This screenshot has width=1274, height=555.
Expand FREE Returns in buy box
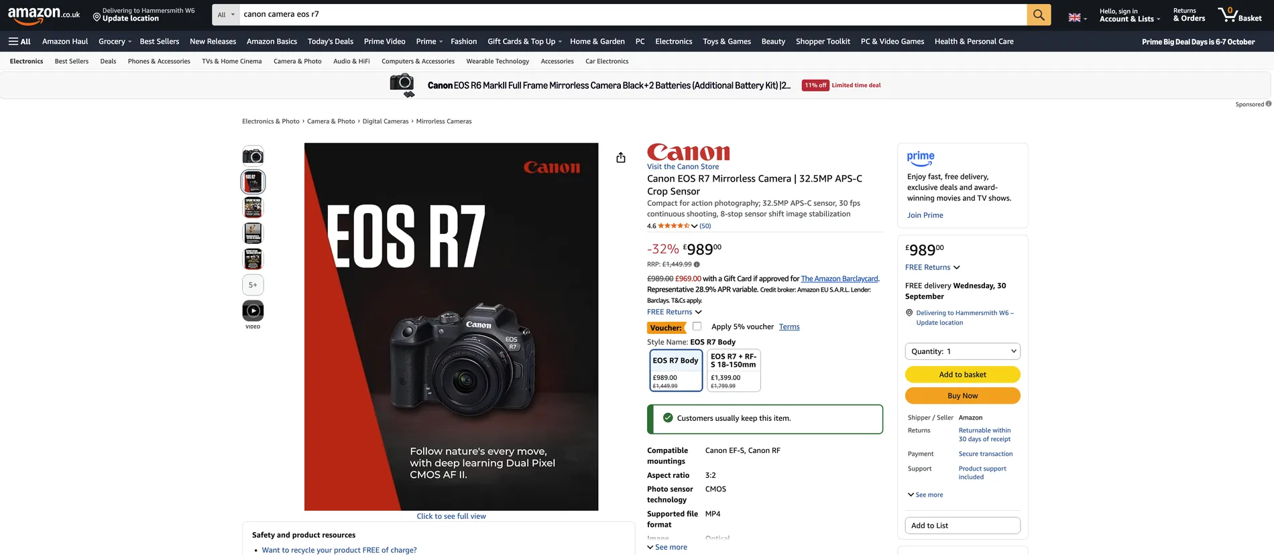[x=932, y=267]
